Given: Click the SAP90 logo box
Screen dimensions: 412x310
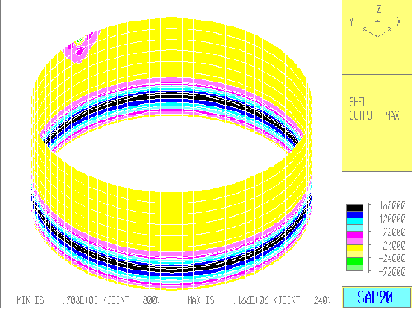Looking at the screenshot, I should 377,297.
